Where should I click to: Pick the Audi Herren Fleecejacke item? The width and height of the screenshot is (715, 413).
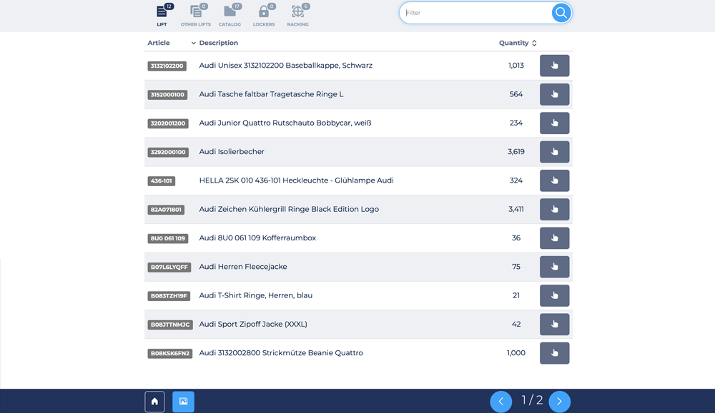(554, 267)
